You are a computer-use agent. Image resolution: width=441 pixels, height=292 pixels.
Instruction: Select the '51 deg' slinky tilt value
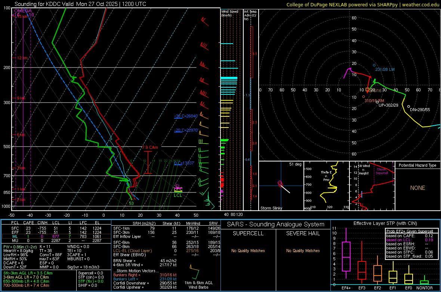tap(295, 164)
